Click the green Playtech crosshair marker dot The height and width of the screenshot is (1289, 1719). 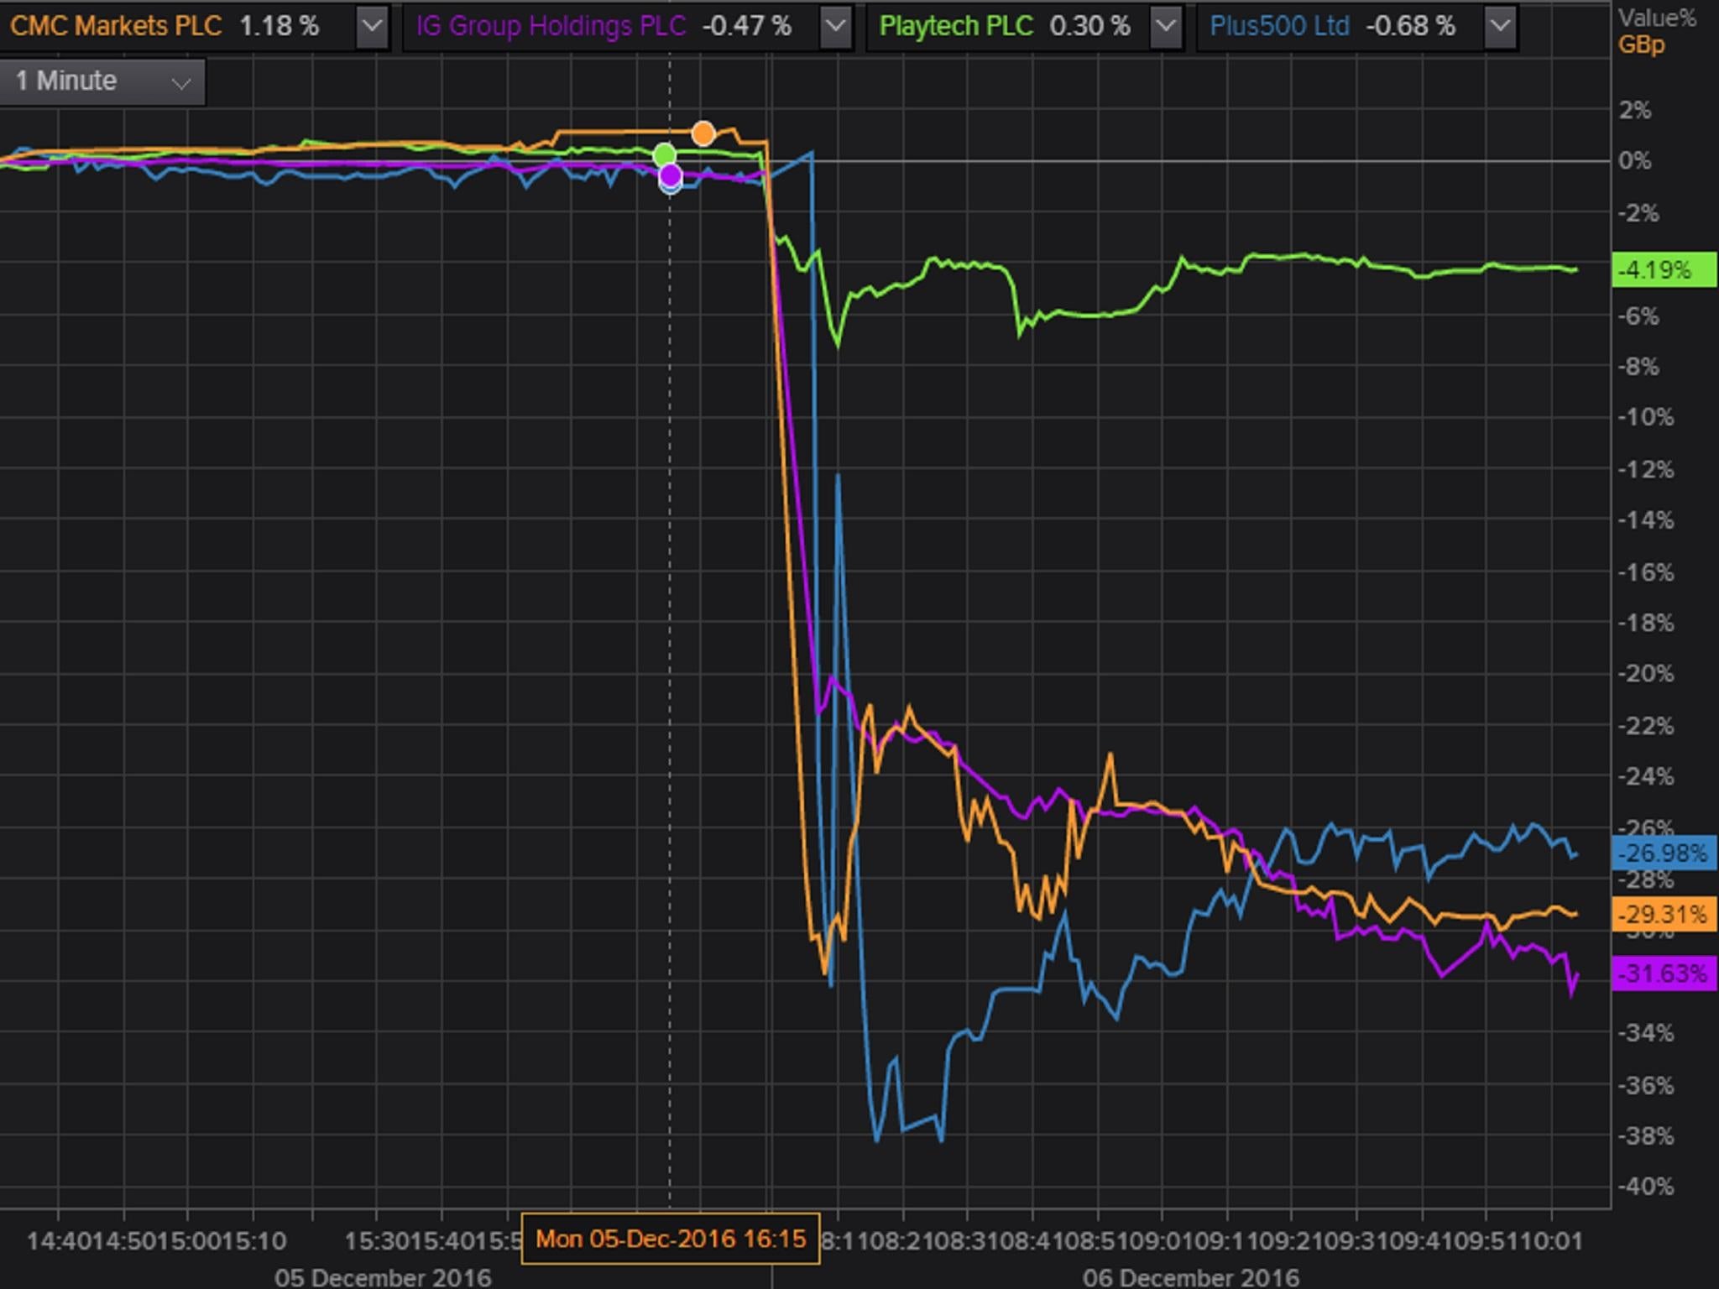click(x=664, y=155)
